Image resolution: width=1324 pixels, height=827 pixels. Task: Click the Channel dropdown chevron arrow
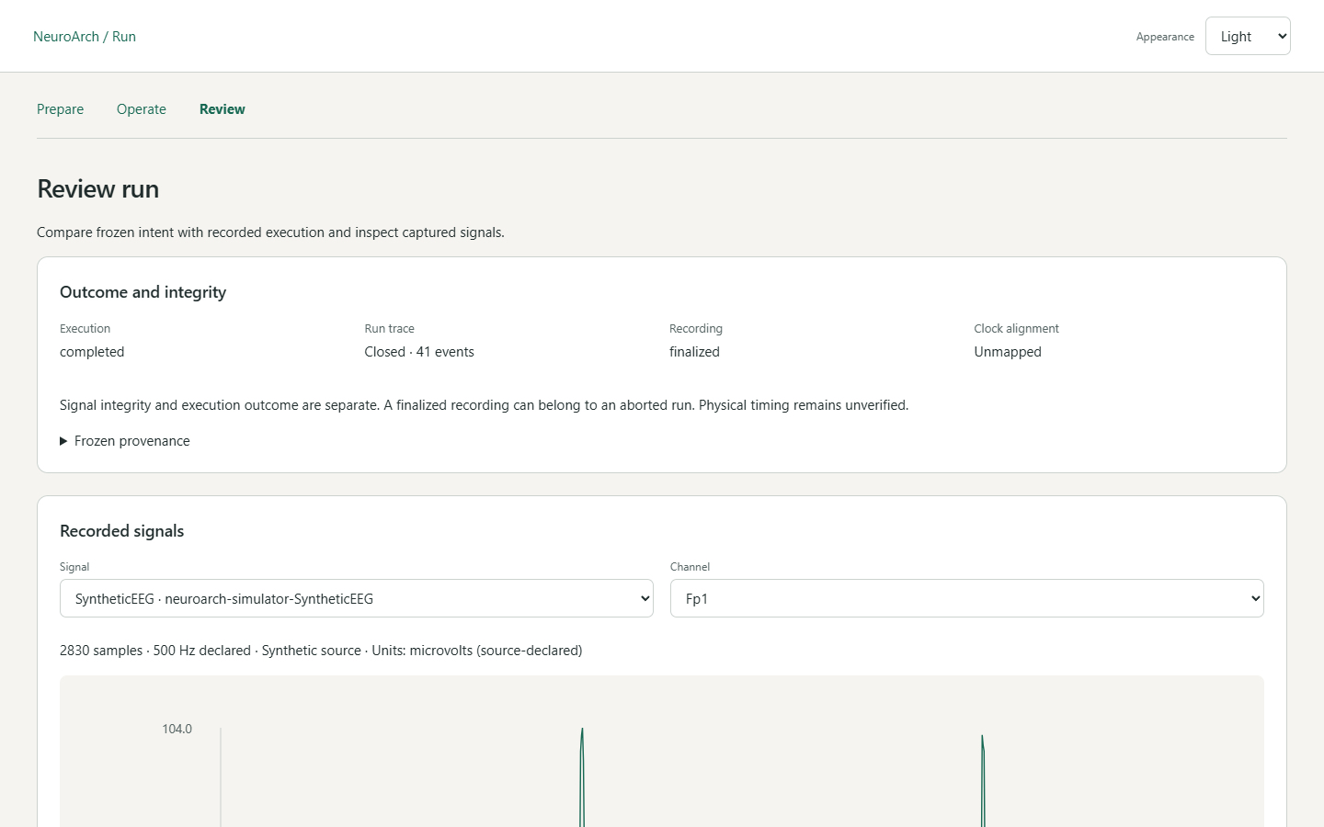click(1255, 598)
